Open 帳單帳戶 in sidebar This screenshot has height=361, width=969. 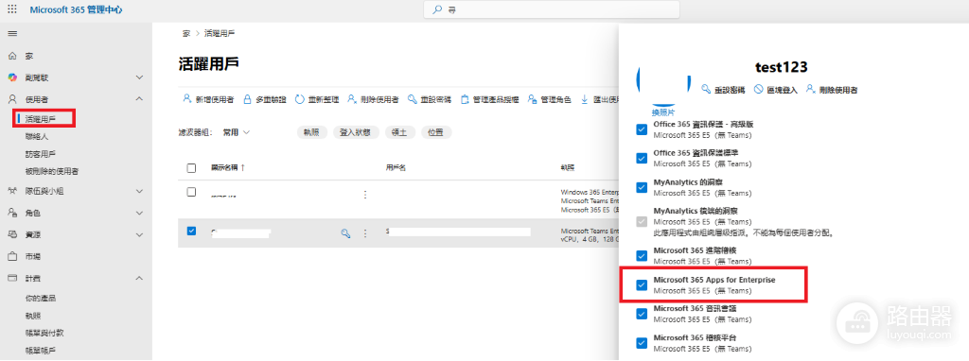[x=41, y=350]
